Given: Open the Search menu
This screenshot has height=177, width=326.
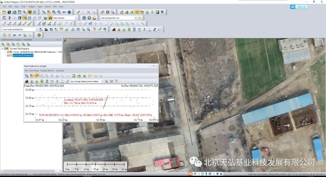Looking at the screenshot, I should [x=48, y=7].
